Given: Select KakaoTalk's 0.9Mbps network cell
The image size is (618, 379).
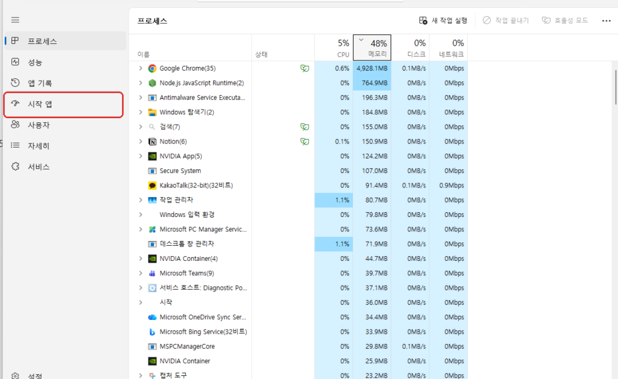Looking at the screenshot, I should pyautogui.click(x=448, y=186).
